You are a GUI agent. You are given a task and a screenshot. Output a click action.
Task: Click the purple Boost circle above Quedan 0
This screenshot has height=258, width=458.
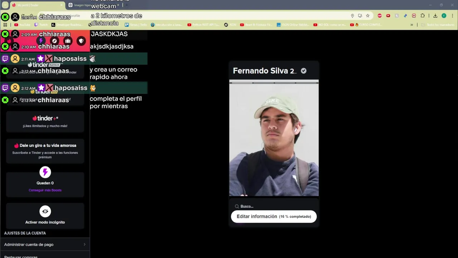pos(45,172)
